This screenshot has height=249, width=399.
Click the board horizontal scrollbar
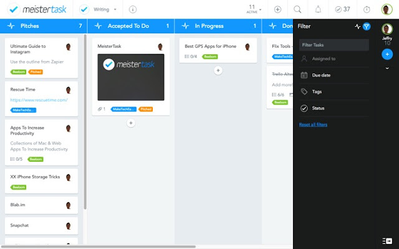(x=98, y=247)
